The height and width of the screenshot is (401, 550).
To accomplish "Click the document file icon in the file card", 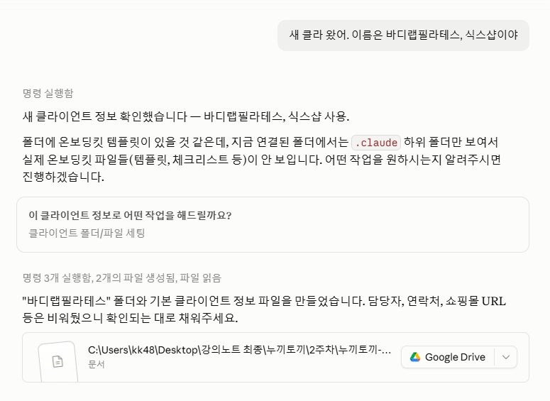I will coord(57,361).
